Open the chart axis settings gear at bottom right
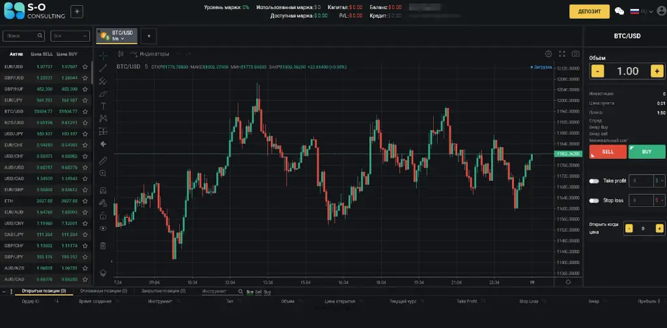The image size is (667, 328). point(568,282)
